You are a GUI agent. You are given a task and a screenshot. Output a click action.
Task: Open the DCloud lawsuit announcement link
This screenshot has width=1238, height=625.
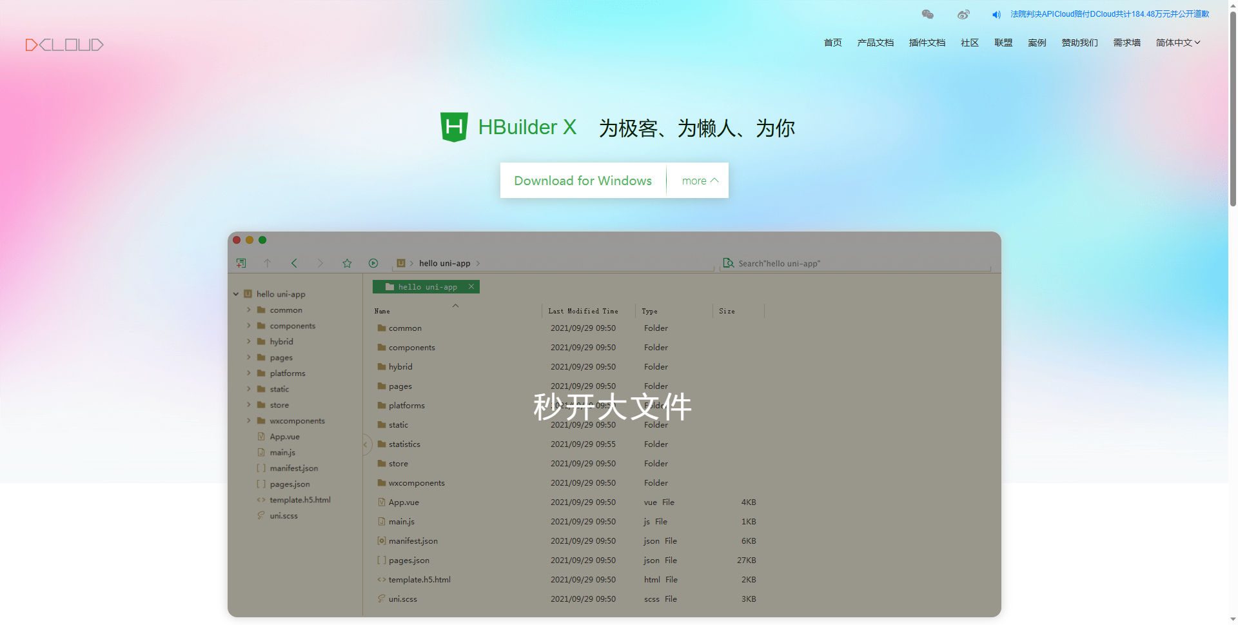pos(1108,14)
